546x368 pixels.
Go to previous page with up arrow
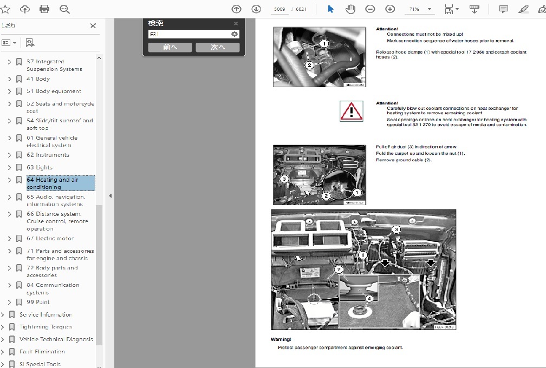[236, 9]
